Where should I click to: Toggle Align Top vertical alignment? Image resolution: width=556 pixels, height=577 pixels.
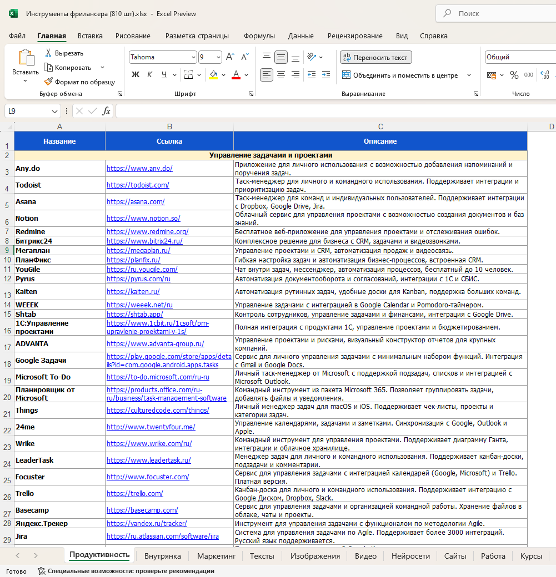tap(267, 57)
